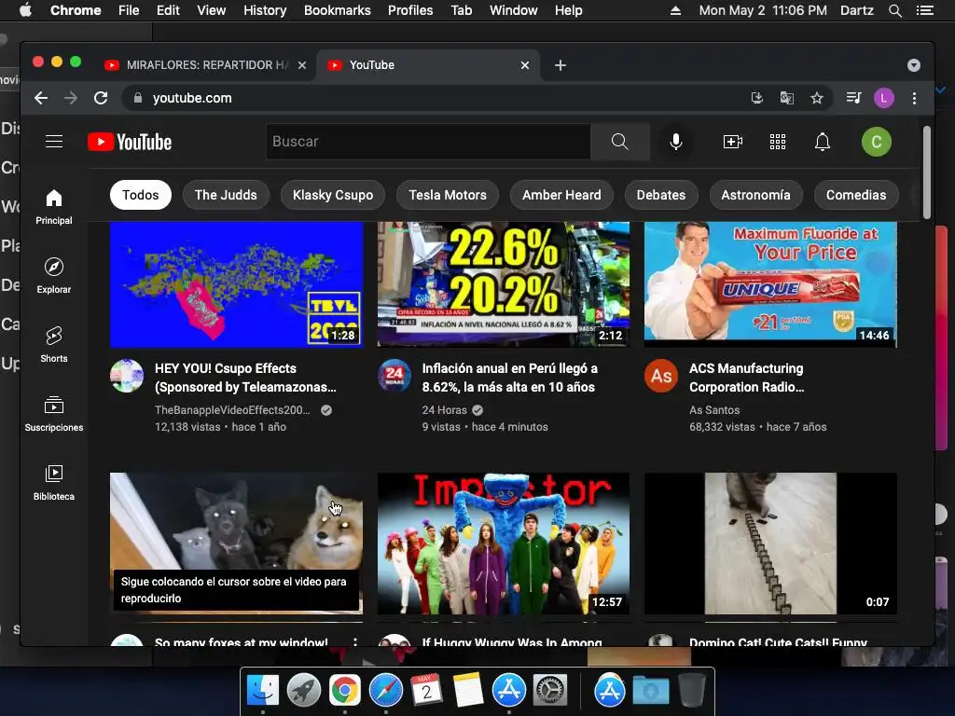Open the Domino Cat video thumbnail

point(770,544)
